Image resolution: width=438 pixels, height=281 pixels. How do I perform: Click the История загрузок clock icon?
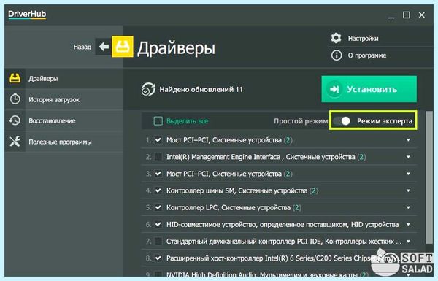coord(15,99)
